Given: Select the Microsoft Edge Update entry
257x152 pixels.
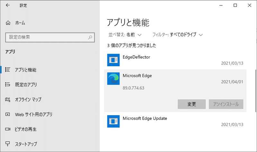Looking at the screenshot, I should click(x=175, y=121).
